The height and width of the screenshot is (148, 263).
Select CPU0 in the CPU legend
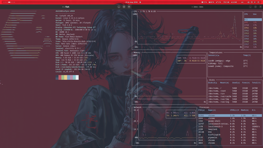coord(253,25)
